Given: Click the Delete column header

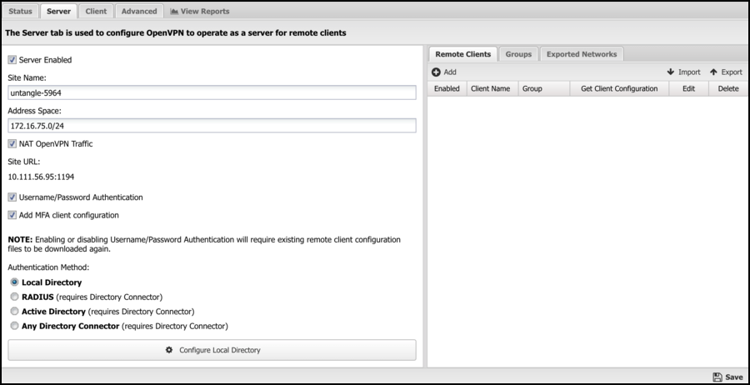Looking at the screenshot, I should coord(728,88).
